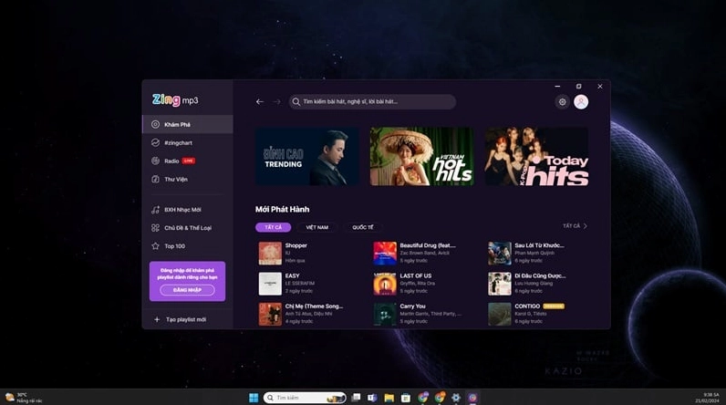
Task: Open Chủ Đề & Thể Loại
Action: pos(187,228)
